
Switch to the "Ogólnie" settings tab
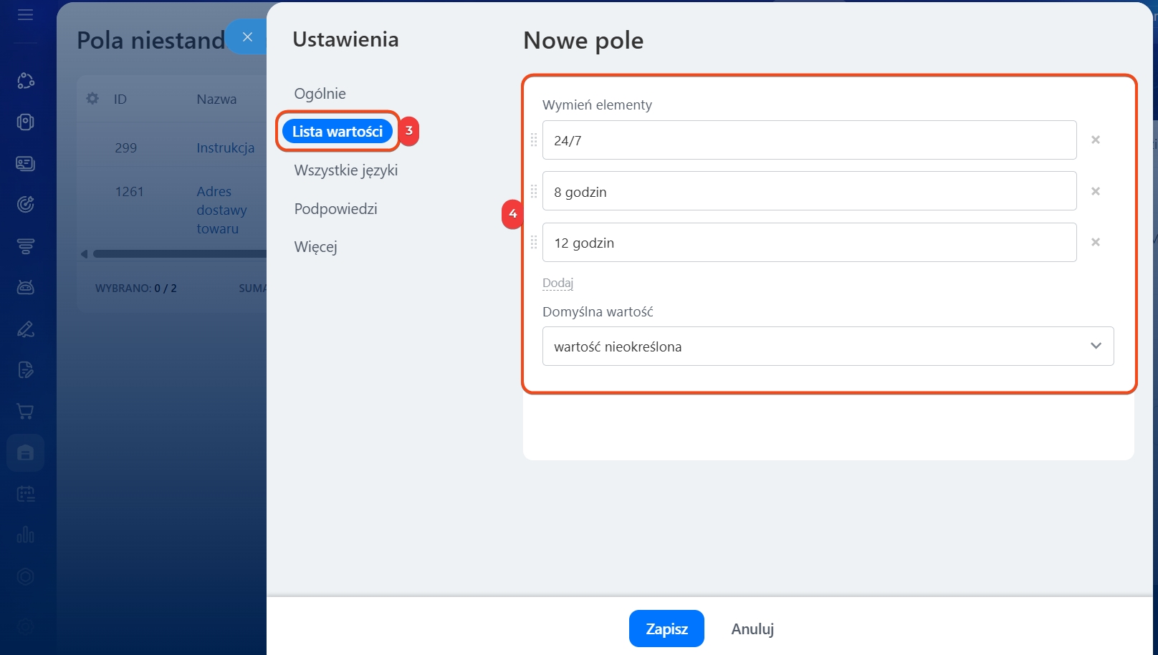click(x=320, y=94)
